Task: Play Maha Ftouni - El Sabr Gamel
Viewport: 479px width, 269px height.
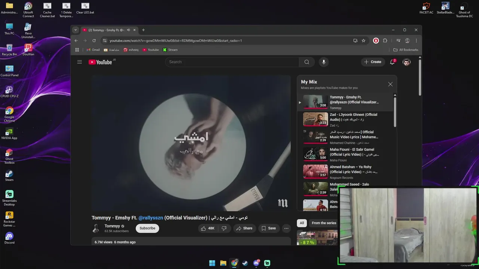Action: (x=346, y=155)
